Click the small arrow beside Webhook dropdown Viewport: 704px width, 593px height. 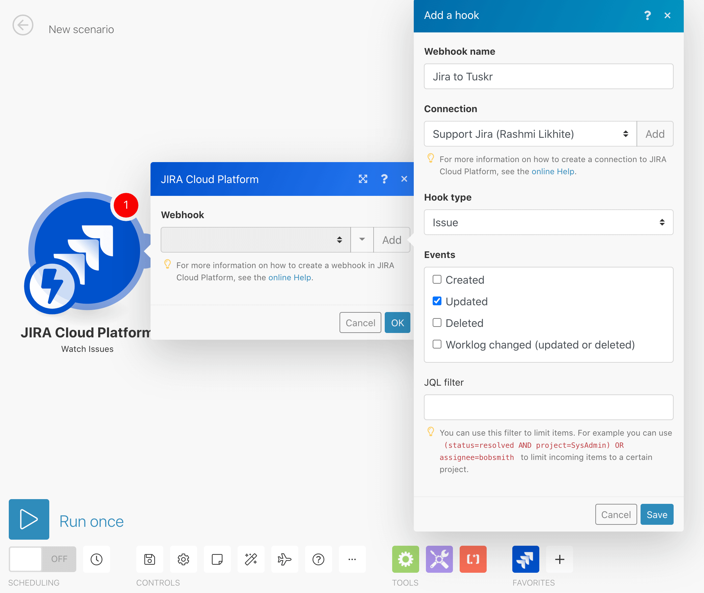click(x=362, y=240)
